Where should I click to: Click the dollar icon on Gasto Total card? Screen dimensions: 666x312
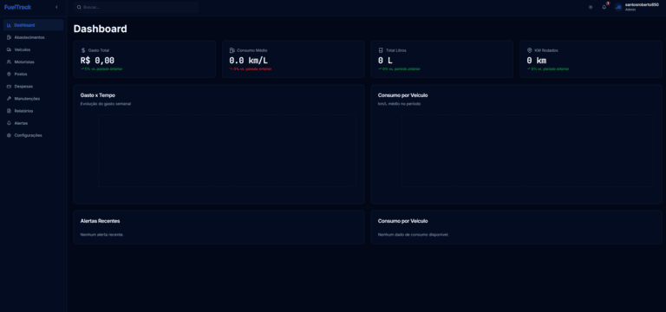click(83, 50)
